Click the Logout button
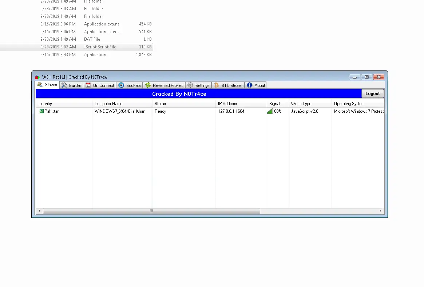 click(x=372, y=93)
